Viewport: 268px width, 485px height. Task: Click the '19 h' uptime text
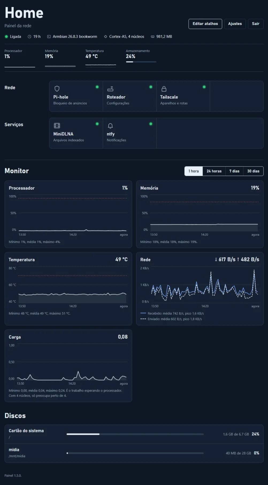pyautogui.click(x=37, y=37)
